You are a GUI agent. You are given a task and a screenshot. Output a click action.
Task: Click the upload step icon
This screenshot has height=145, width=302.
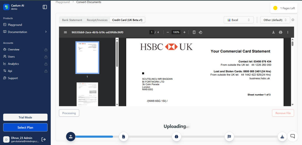[x=70, y=136]
